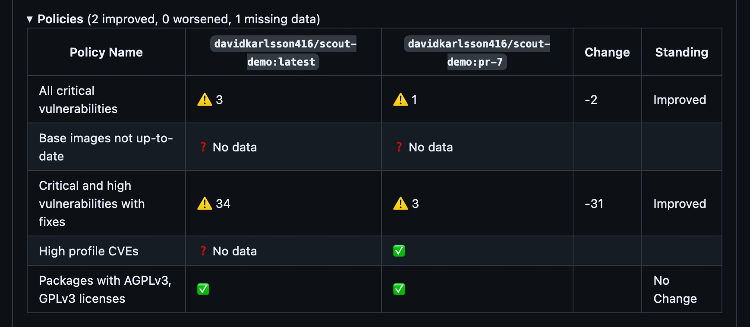Click the davidkarlsson416/scout-demo:latest column header
The image size is (750, 327).
[x=283, y=52]
